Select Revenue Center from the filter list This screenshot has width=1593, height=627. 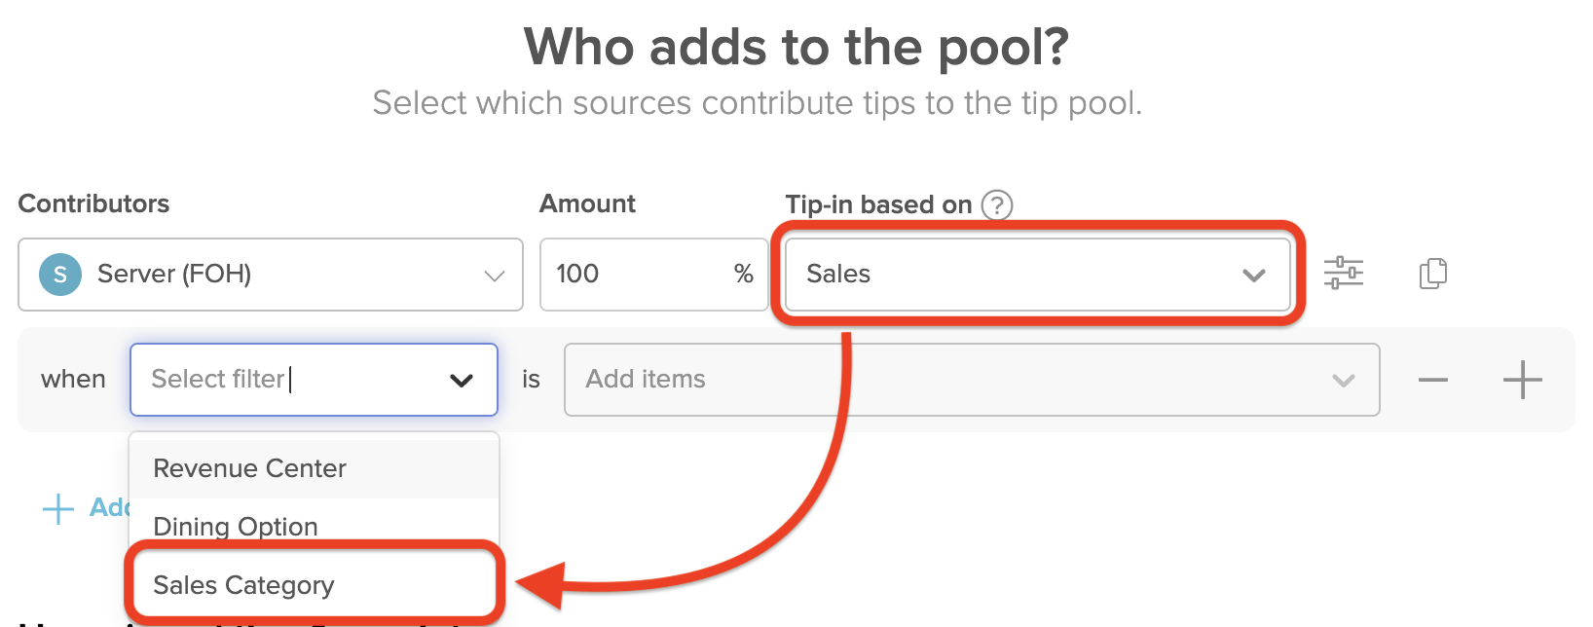[249, 468]
